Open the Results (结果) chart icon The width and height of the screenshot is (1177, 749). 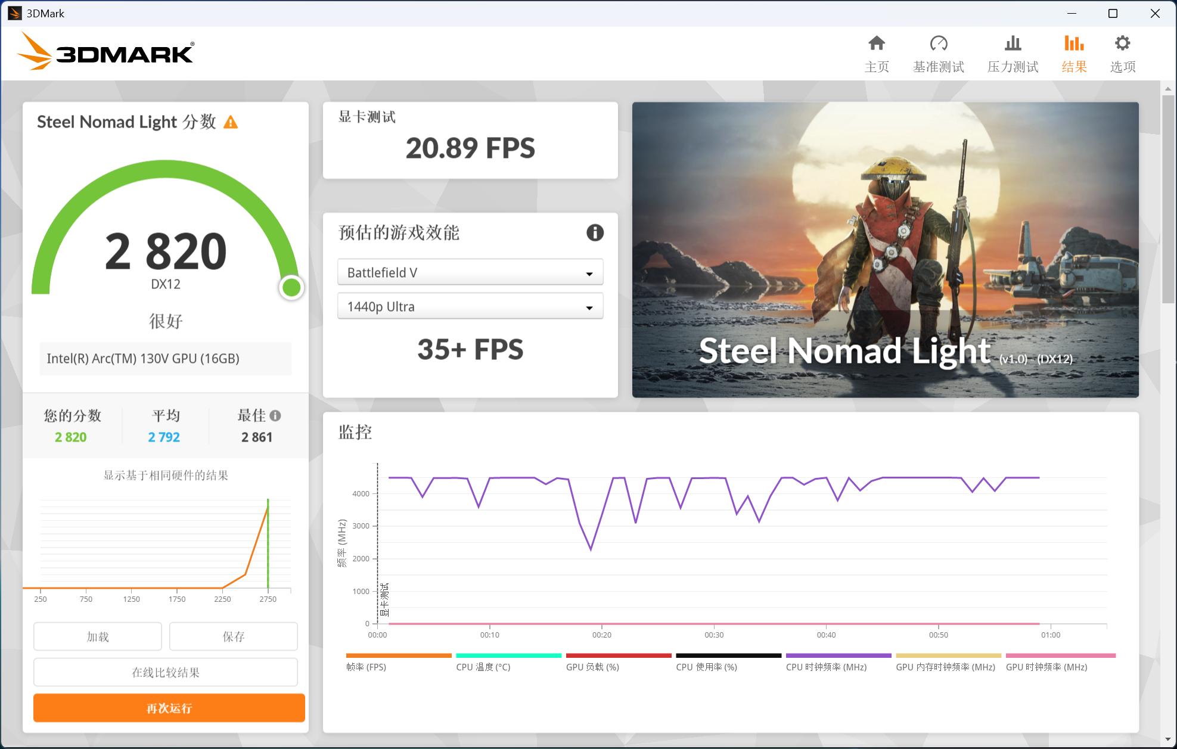[1074, 44]
